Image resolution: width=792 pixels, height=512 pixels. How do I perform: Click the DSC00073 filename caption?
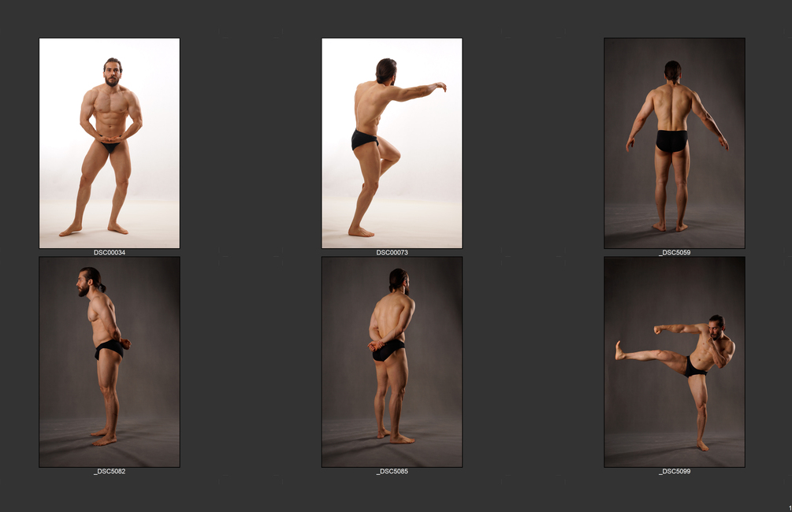[x=392, y=253]
